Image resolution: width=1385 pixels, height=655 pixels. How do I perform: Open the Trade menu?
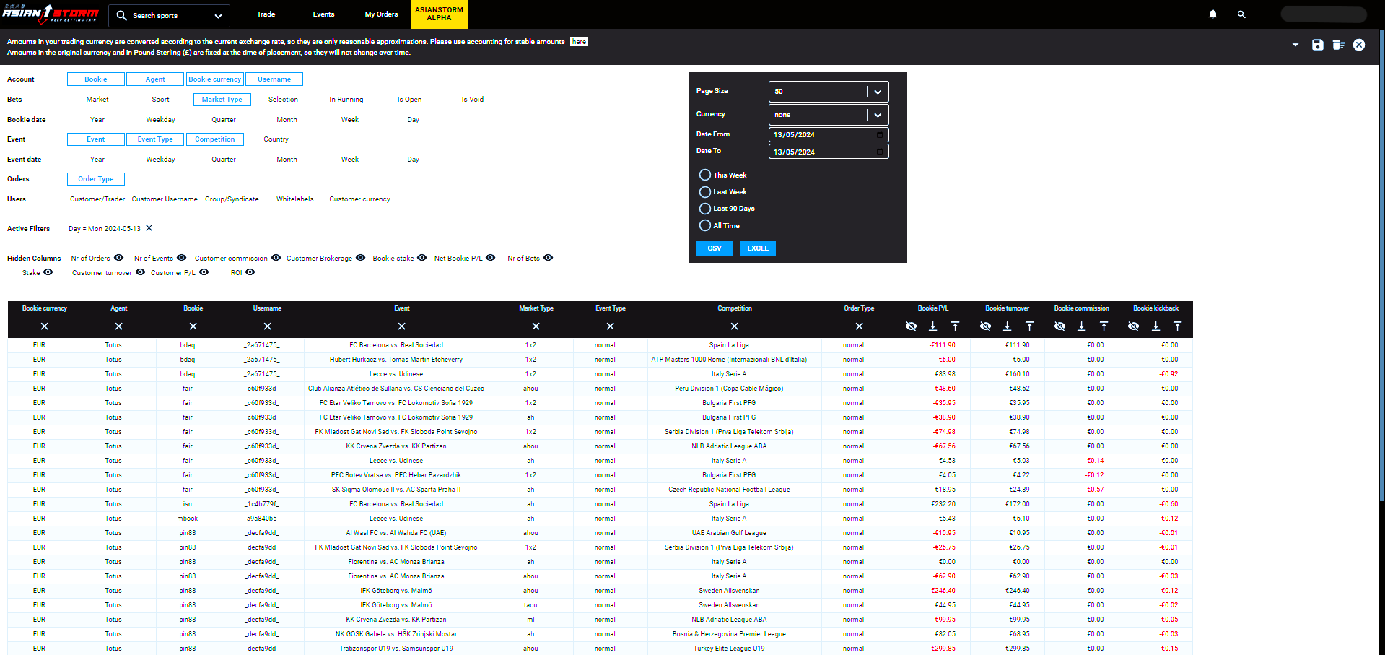(266, 14)
